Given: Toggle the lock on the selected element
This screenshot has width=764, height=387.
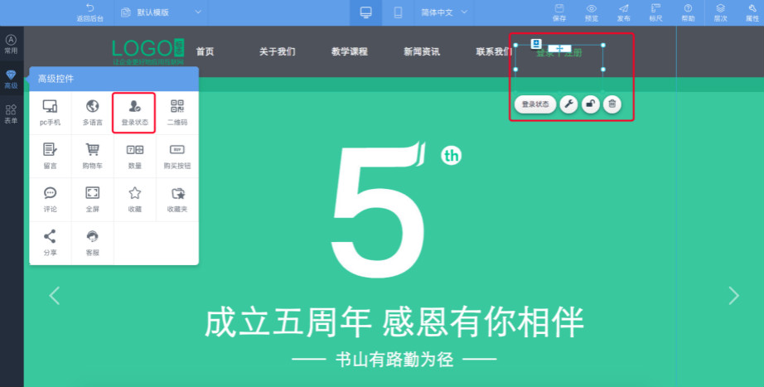Looking at the screenshot, I should point(590,104).
